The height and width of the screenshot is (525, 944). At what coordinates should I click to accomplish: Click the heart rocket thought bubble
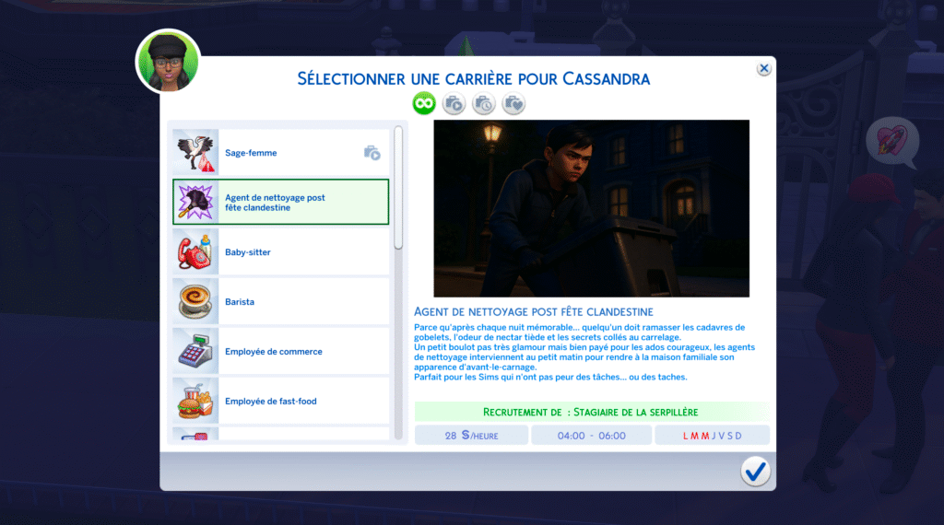tap(892, 142)
